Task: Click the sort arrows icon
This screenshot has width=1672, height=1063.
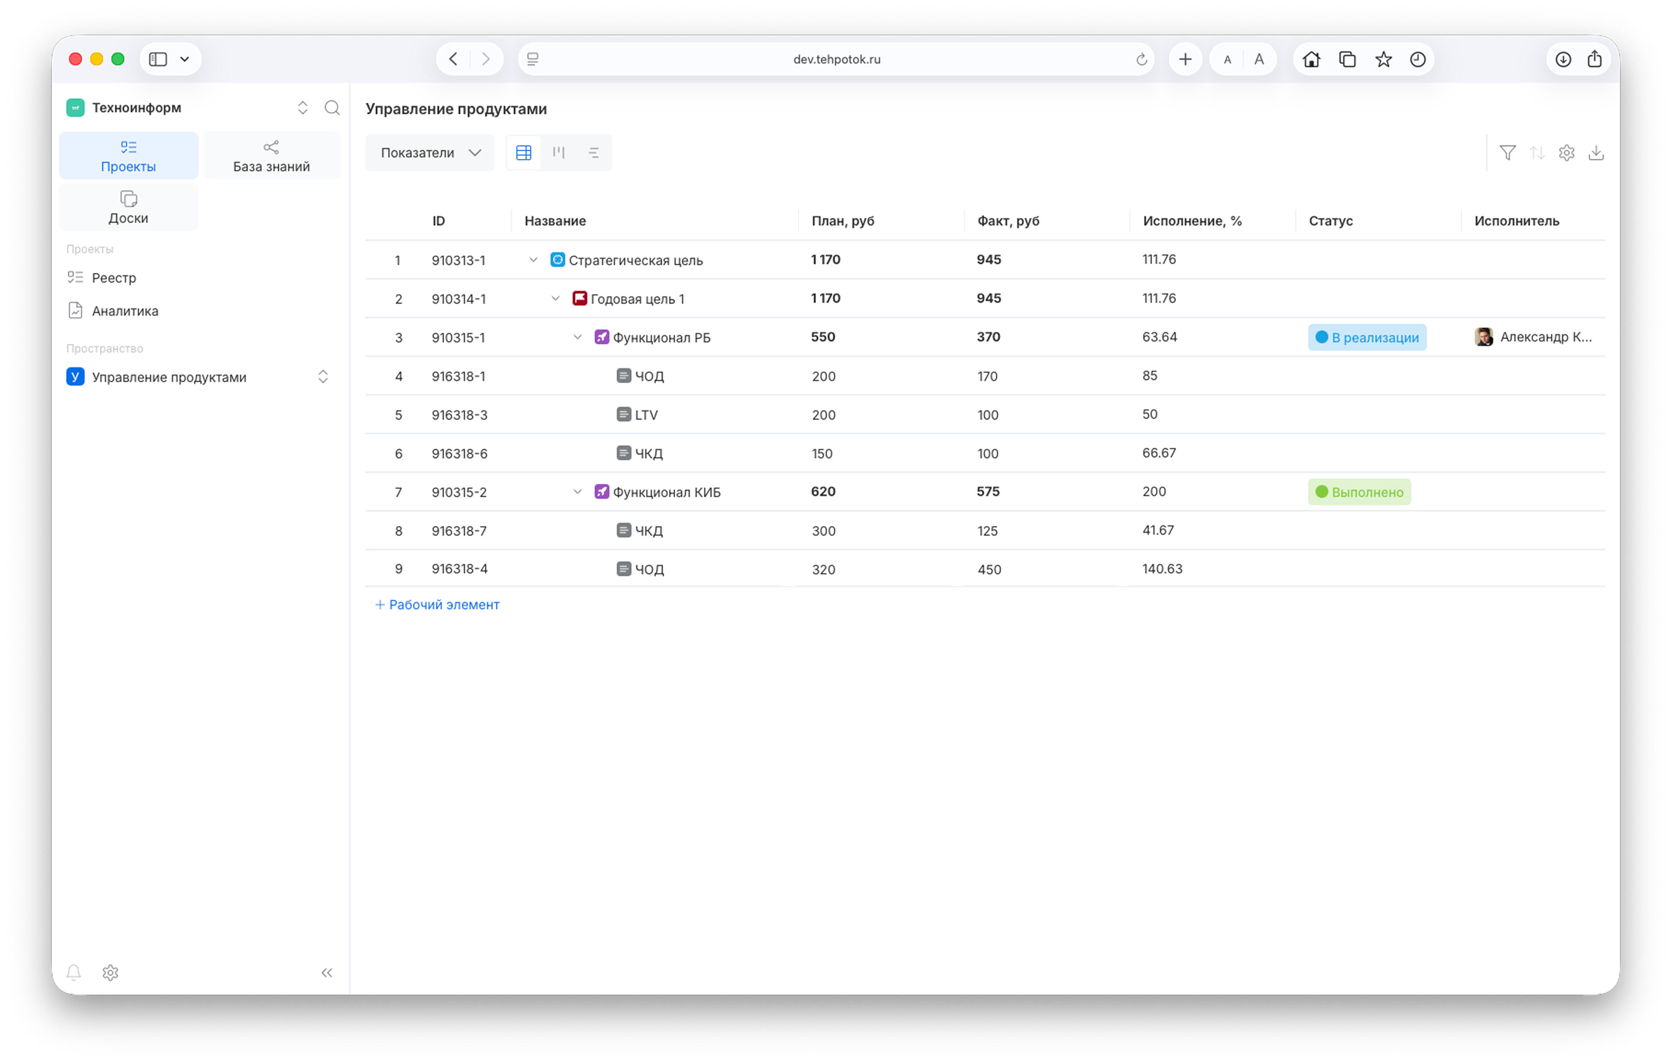Action: pos(1536,153)
